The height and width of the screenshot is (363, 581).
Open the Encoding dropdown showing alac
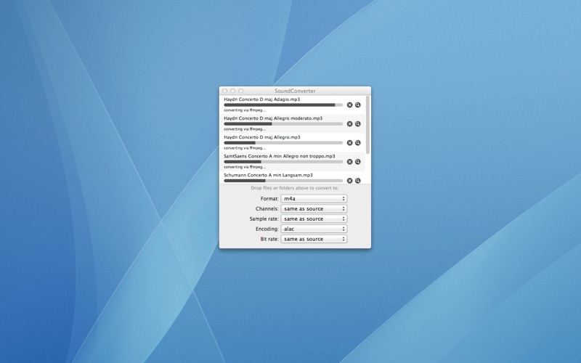click(314, 229)
